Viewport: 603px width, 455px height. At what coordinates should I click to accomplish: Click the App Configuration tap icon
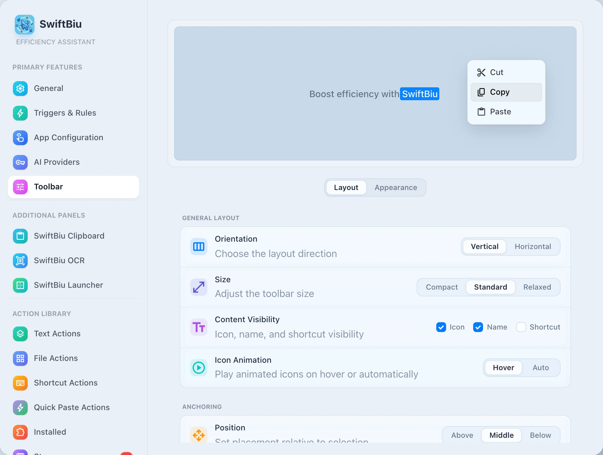[20, 138]
